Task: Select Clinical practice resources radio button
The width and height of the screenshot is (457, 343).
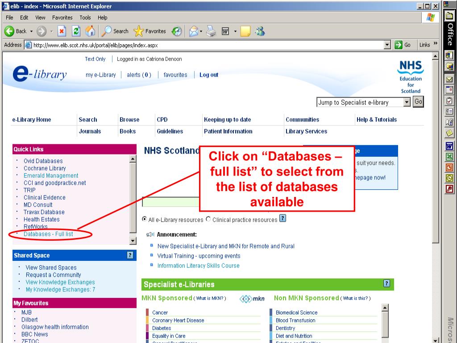Action: (208, 219)
